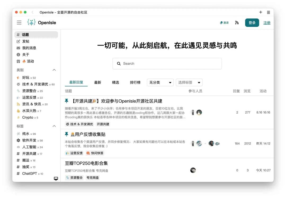Screen dimensions: 286x198
Task: Click the OpenIsle logo icon
Action: tap(32, 22)
